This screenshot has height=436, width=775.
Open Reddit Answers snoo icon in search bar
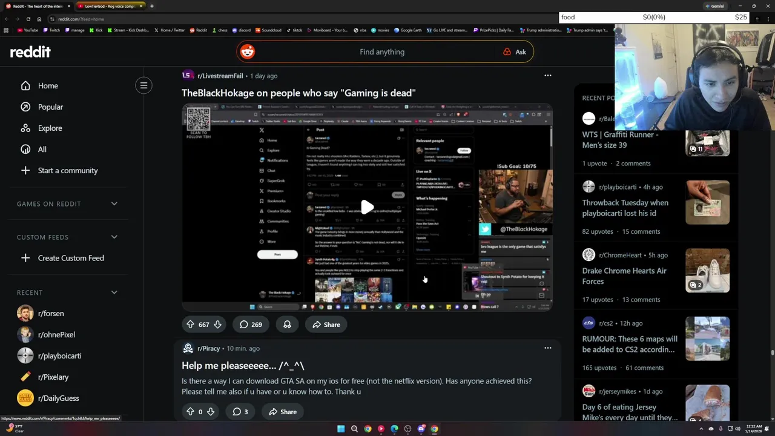(247, 52)
